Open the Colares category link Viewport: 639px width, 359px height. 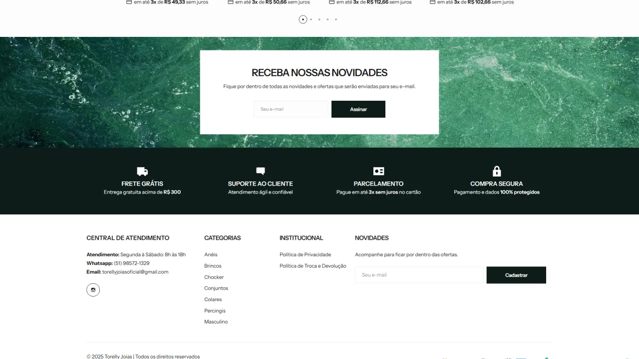[x=213, y=300]
